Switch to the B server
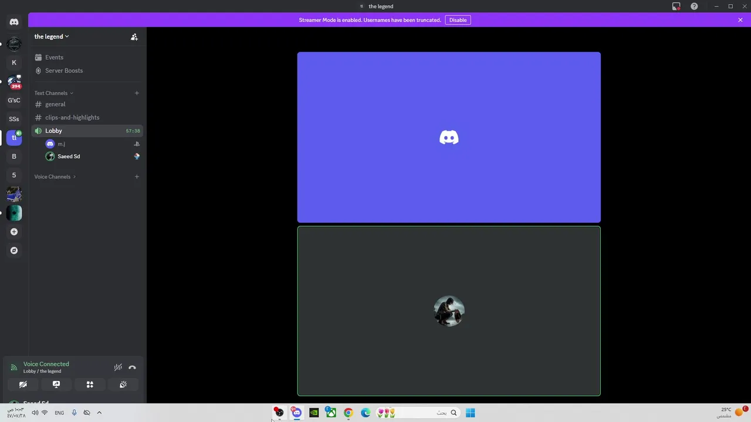 click(14, 156)
